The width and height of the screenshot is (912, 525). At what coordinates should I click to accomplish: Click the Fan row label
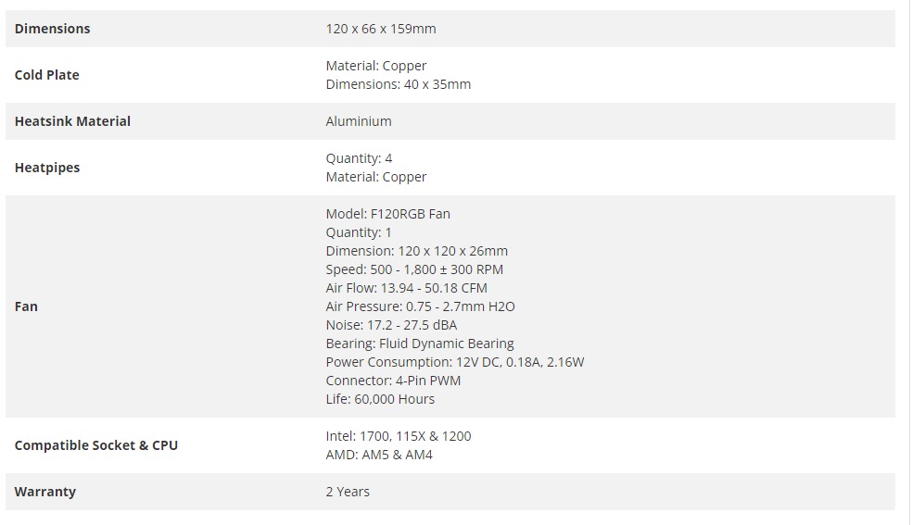pyautogui.click(x=26, y=306)
